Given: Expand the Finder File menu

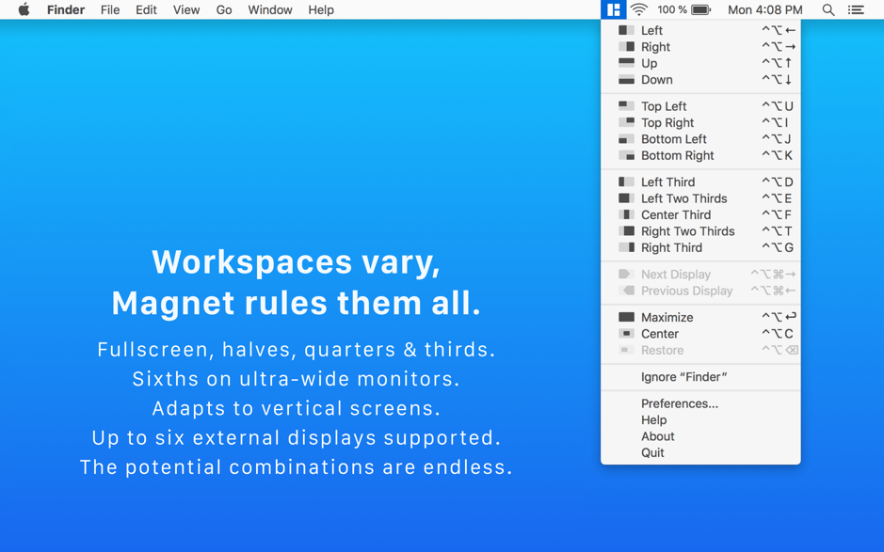Looking at the screenshot, I should point(110,10).
